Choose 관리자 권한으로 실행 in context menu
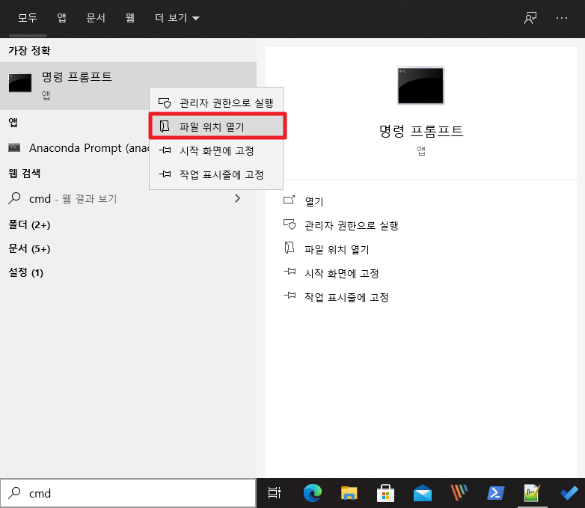This screenshot has width=585, height=508. [216, 102]
